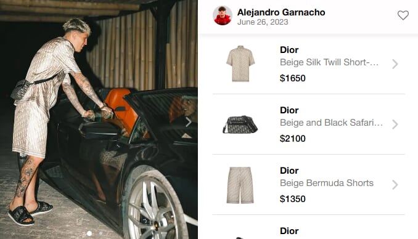Click the Beige Bermuda Shorts title
This screenshot has width=418, height=239.
click(327, 183)
